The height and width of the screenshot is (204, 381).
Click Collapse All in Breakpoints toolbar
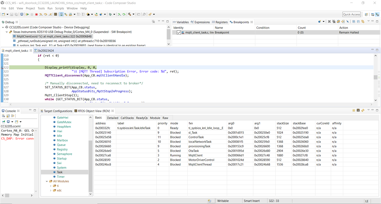pos(358,22)
